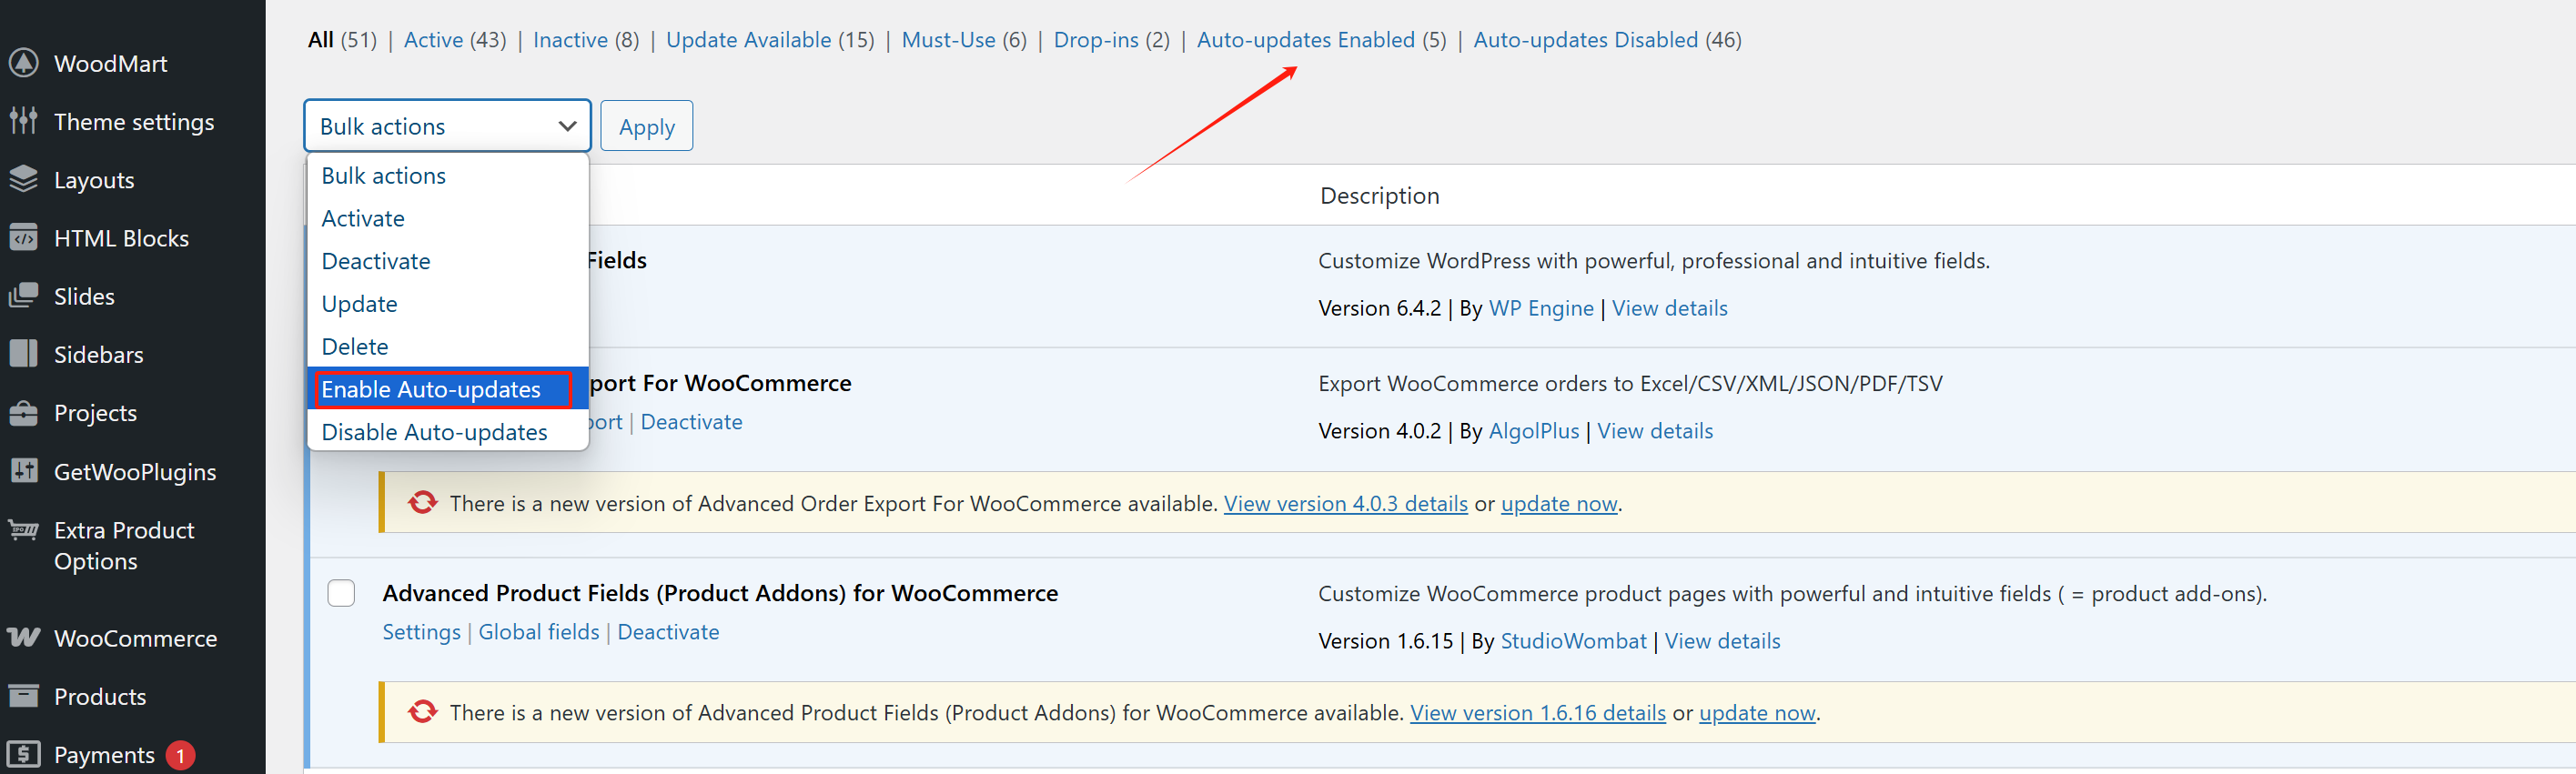Click the WoodMart logo icon in sidebar
This screenshot has height=774, width=2576.
(24, 63)
